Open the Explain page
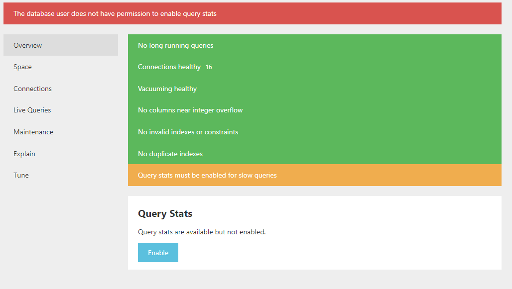The width and height of the screenshot is (512, 289). [24, 154]
